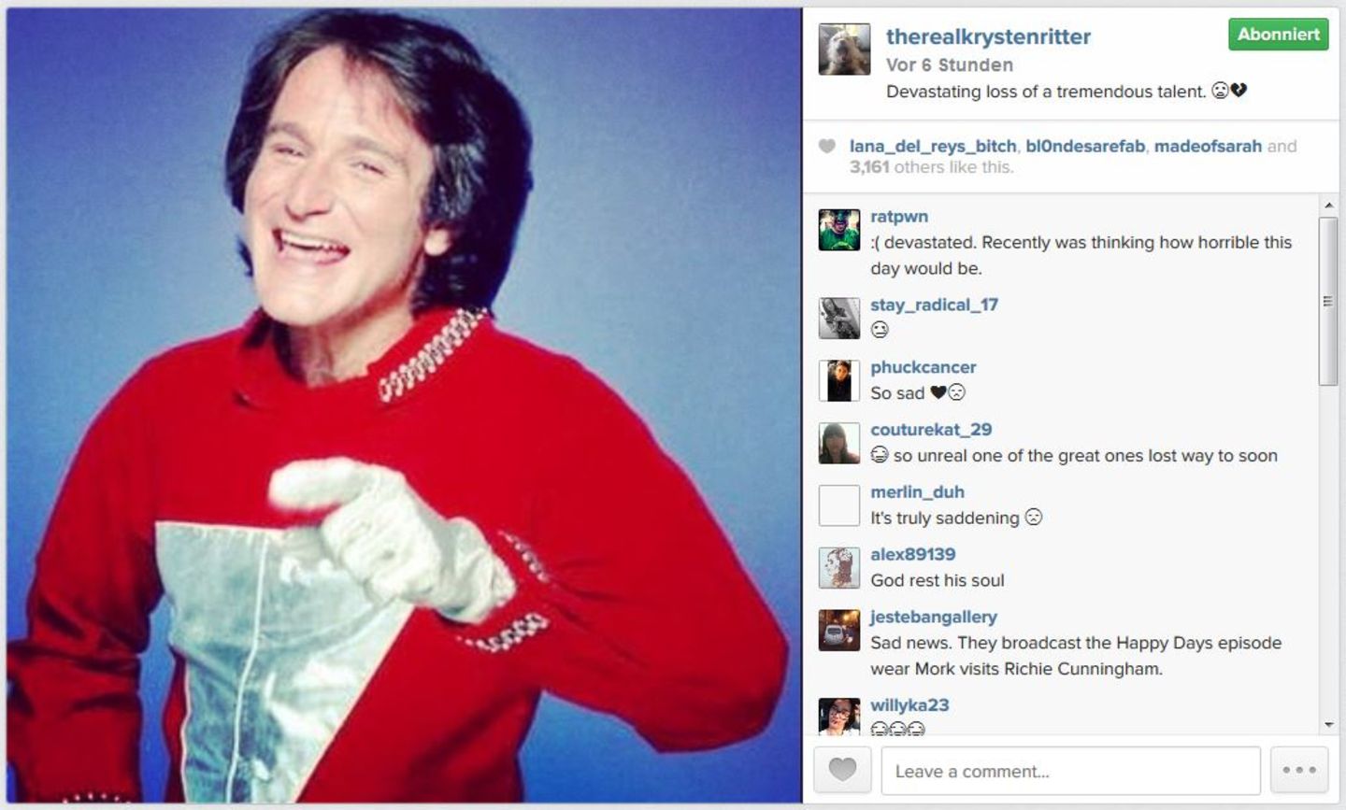The image size is (1346, 810).
Task: Open merlin_duh username link
Action: tap(917, 491)
